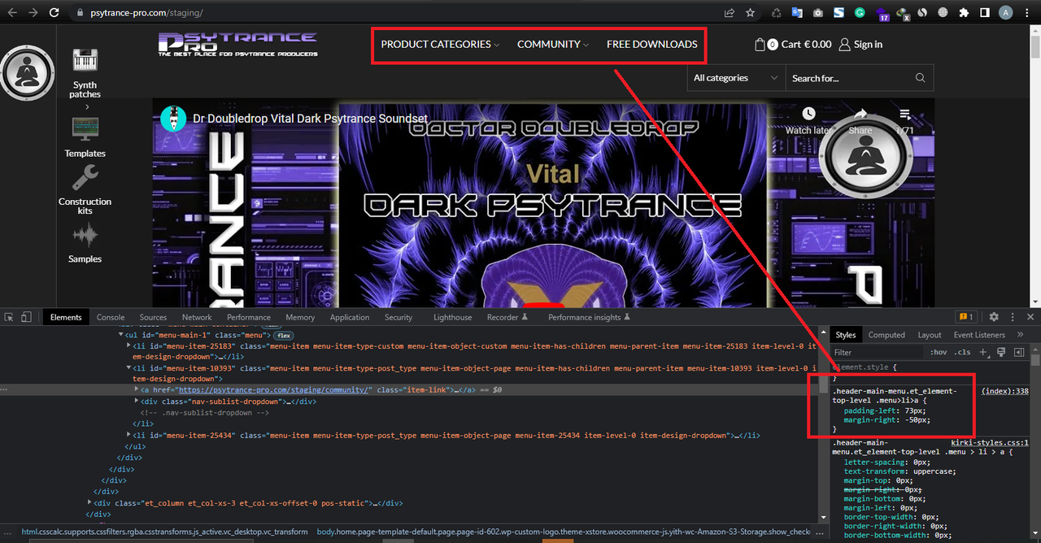Viewport: 1041px width, 543px height.
Task: Click the flex badge on ul menu-main-1
Action: pyautogui.click(x=283, y=334)
